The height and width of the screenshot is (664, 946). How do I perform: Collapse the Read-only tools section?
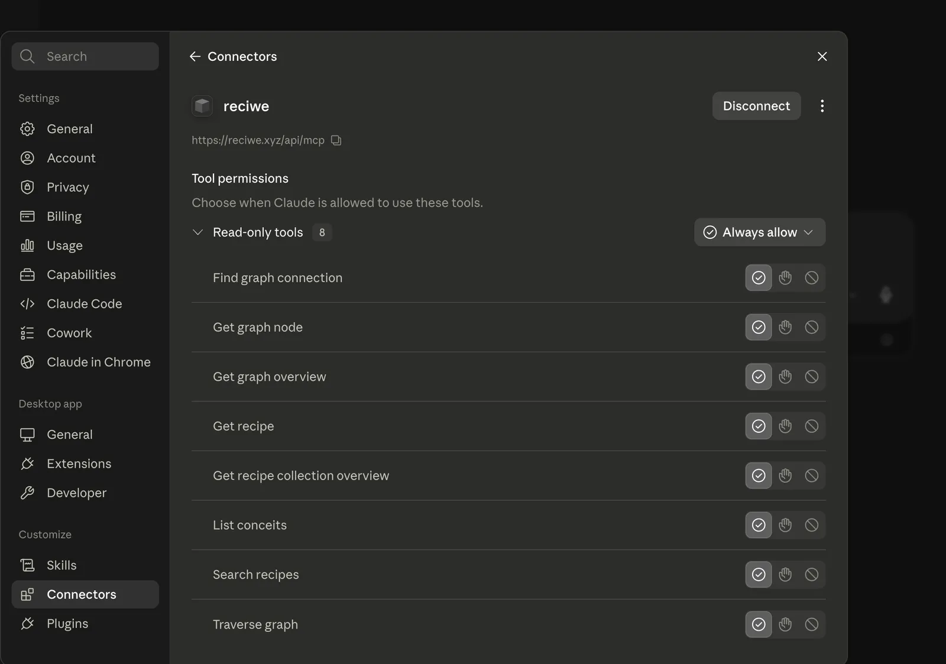click(x=198, y=232)
